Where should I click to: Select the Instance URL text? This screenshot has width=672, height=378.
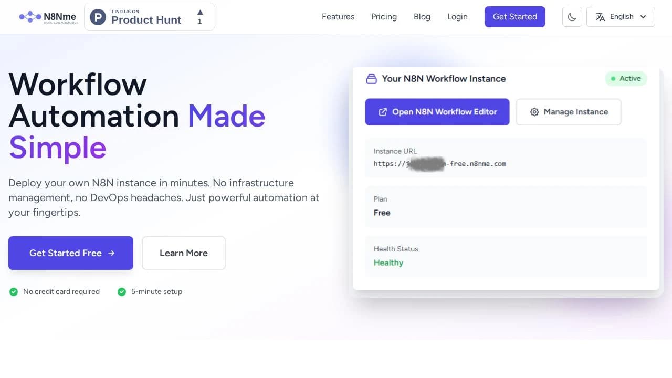[x=439, y=164]
